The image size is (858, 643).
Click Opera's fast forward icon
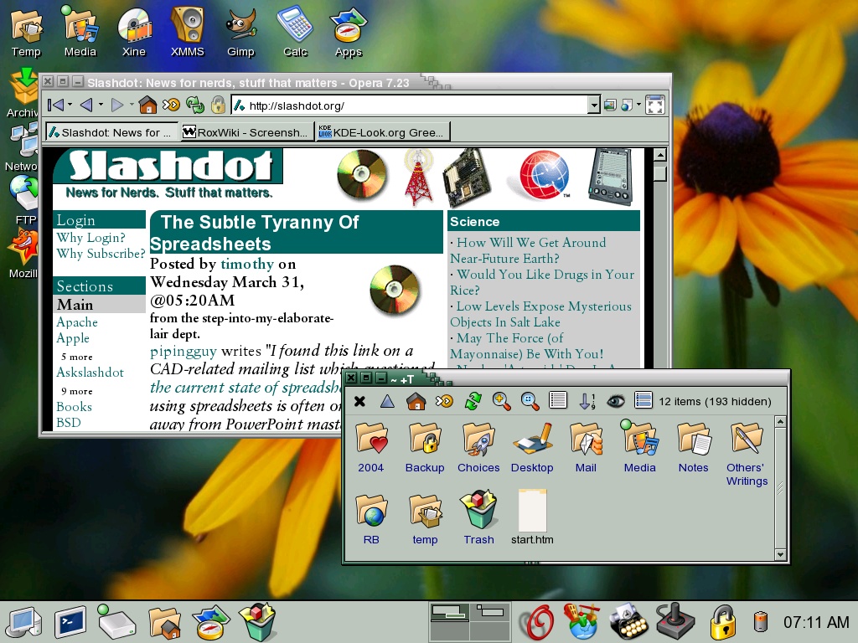coord(171,105)
